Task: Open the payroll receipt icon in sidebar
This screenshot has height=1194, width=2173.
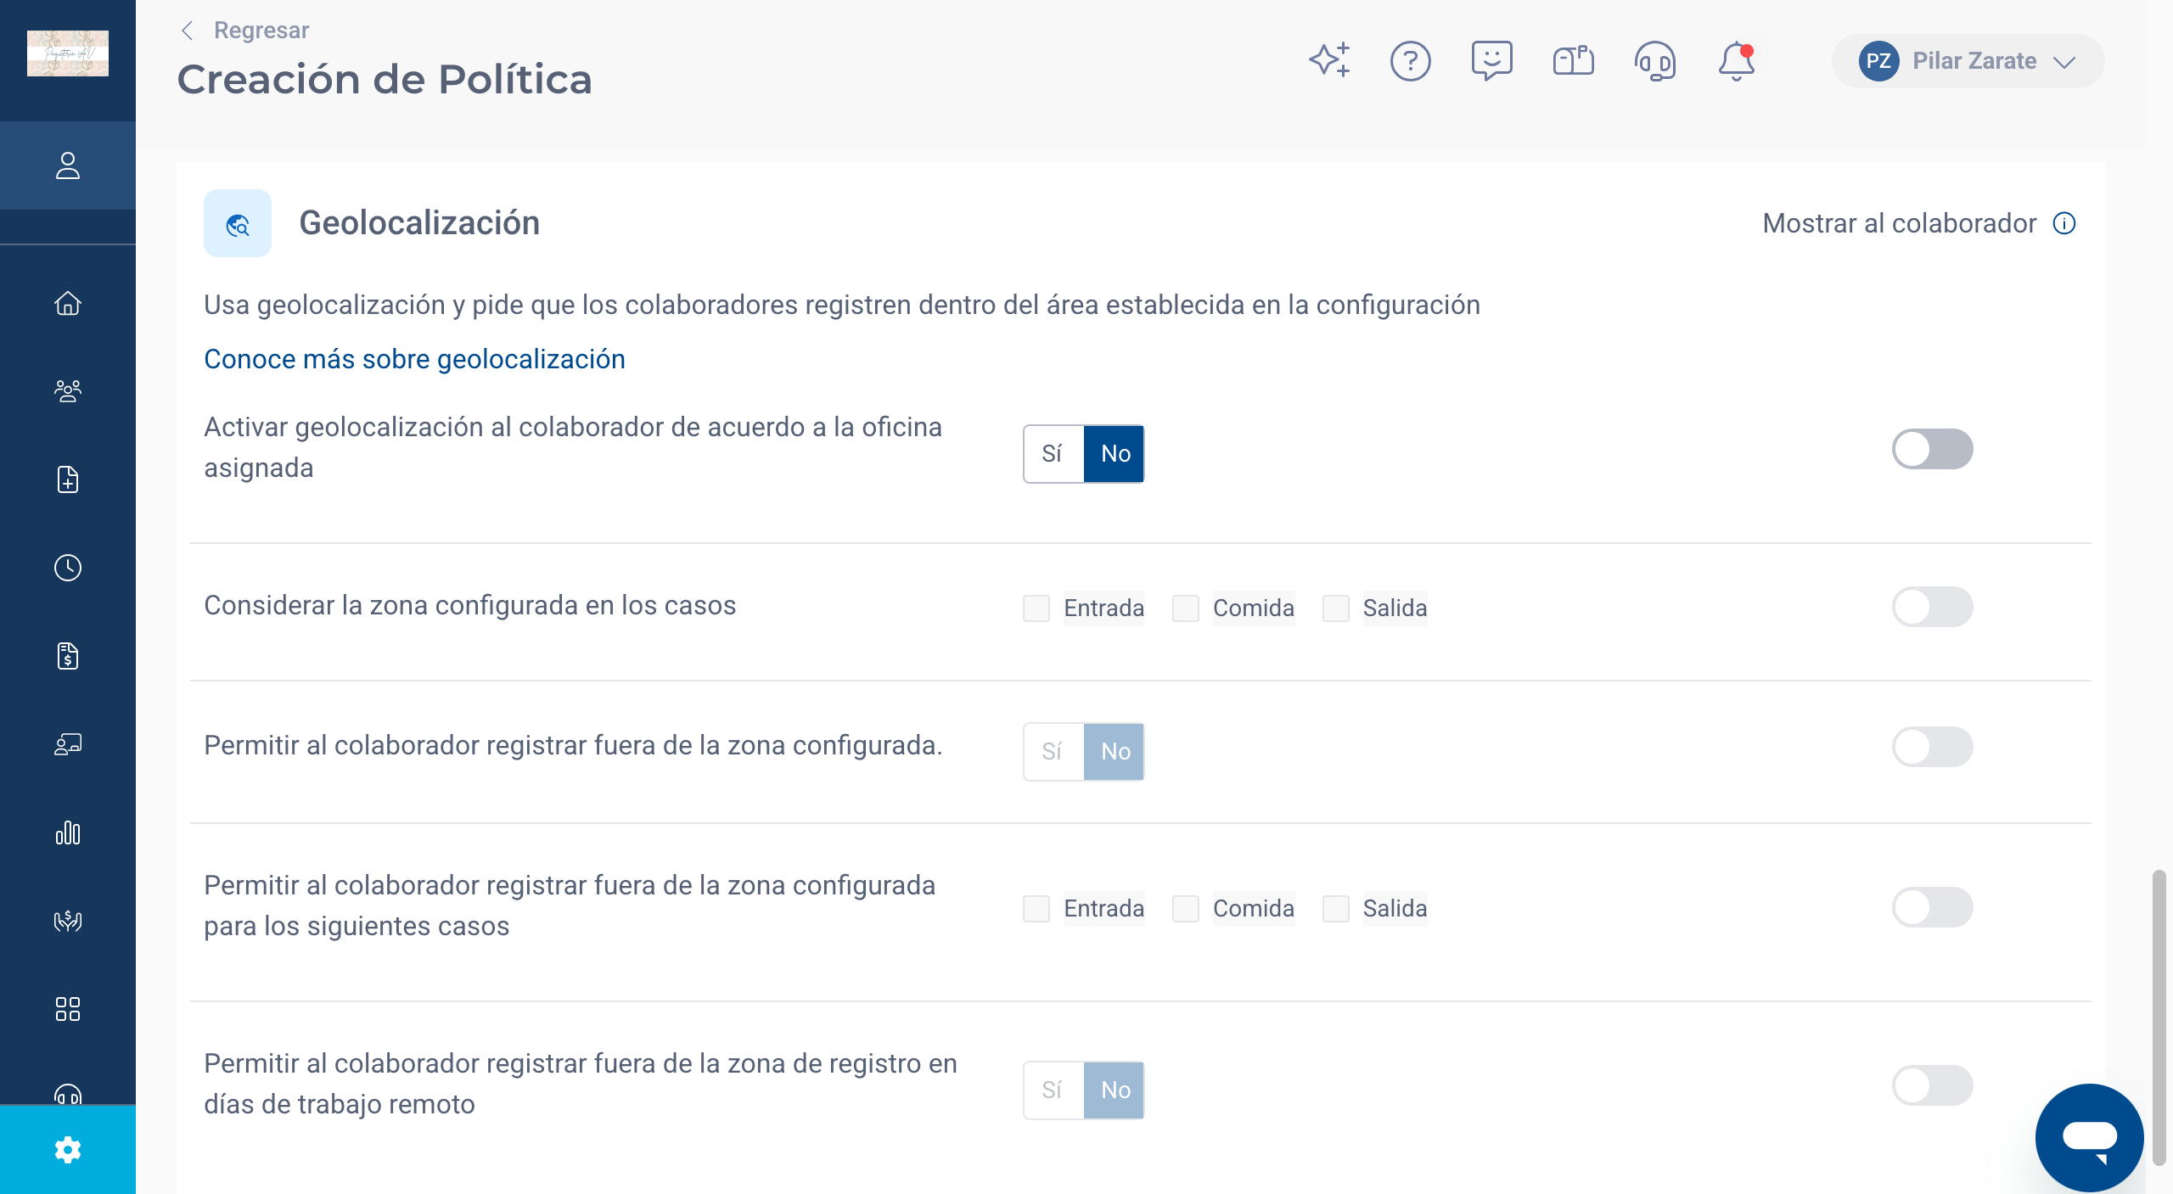Action: click(68, 656)
